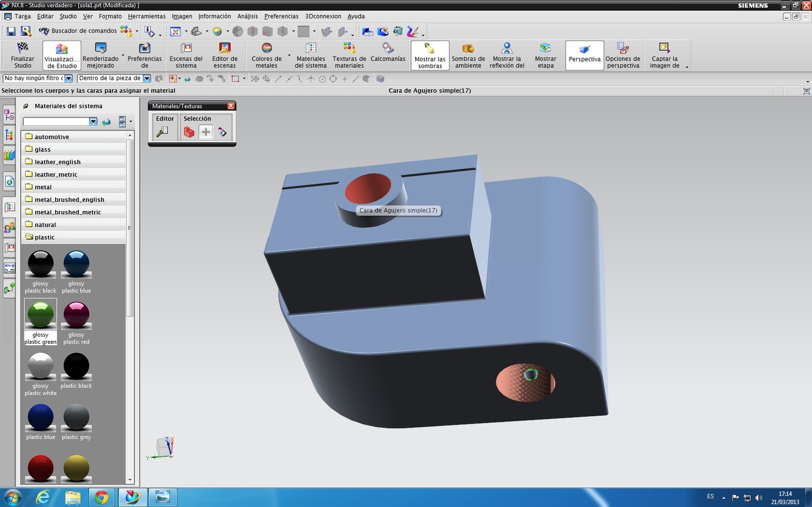Open the Windows Start menu

tap(12, 497)
